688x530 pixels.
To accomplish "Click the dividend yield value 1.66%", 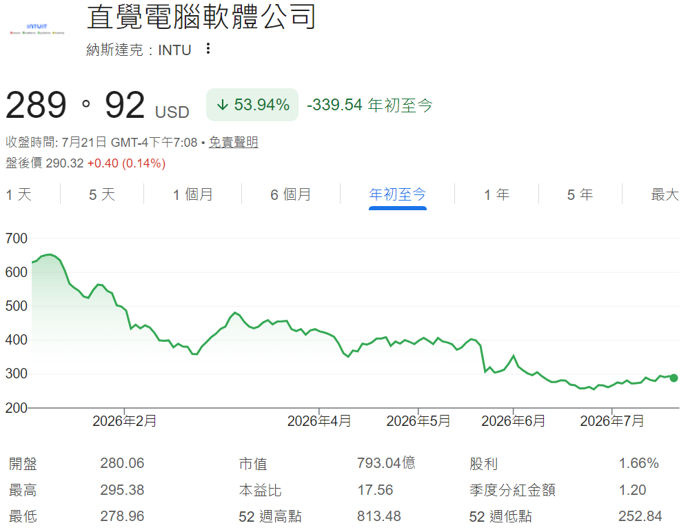I will click(x=639, y=463).
